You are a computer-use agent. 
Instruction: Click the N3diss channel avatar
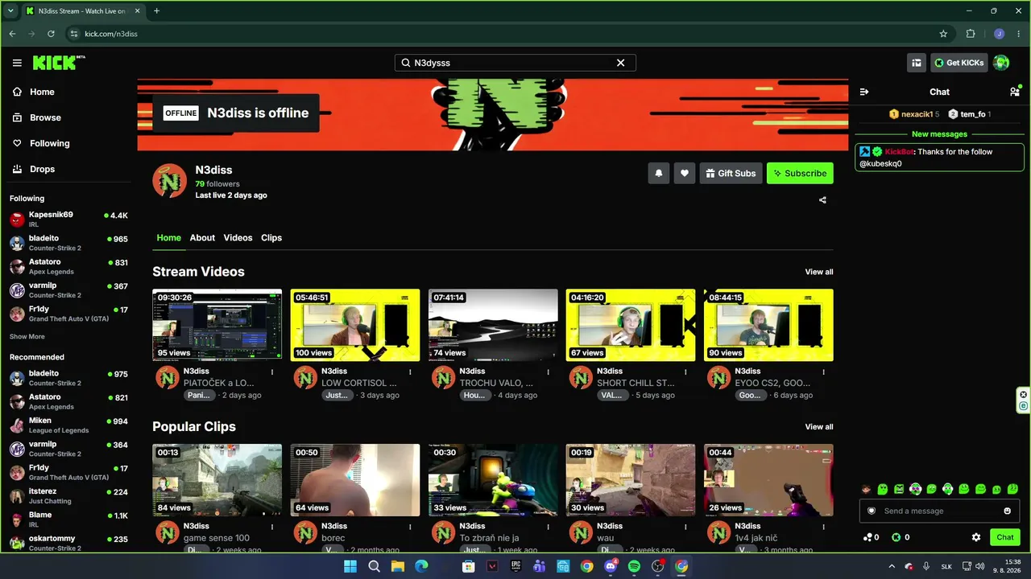(x=170, y=181)
